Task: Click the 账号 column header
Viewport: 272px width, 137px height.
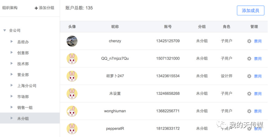Action: coord(168,27)
